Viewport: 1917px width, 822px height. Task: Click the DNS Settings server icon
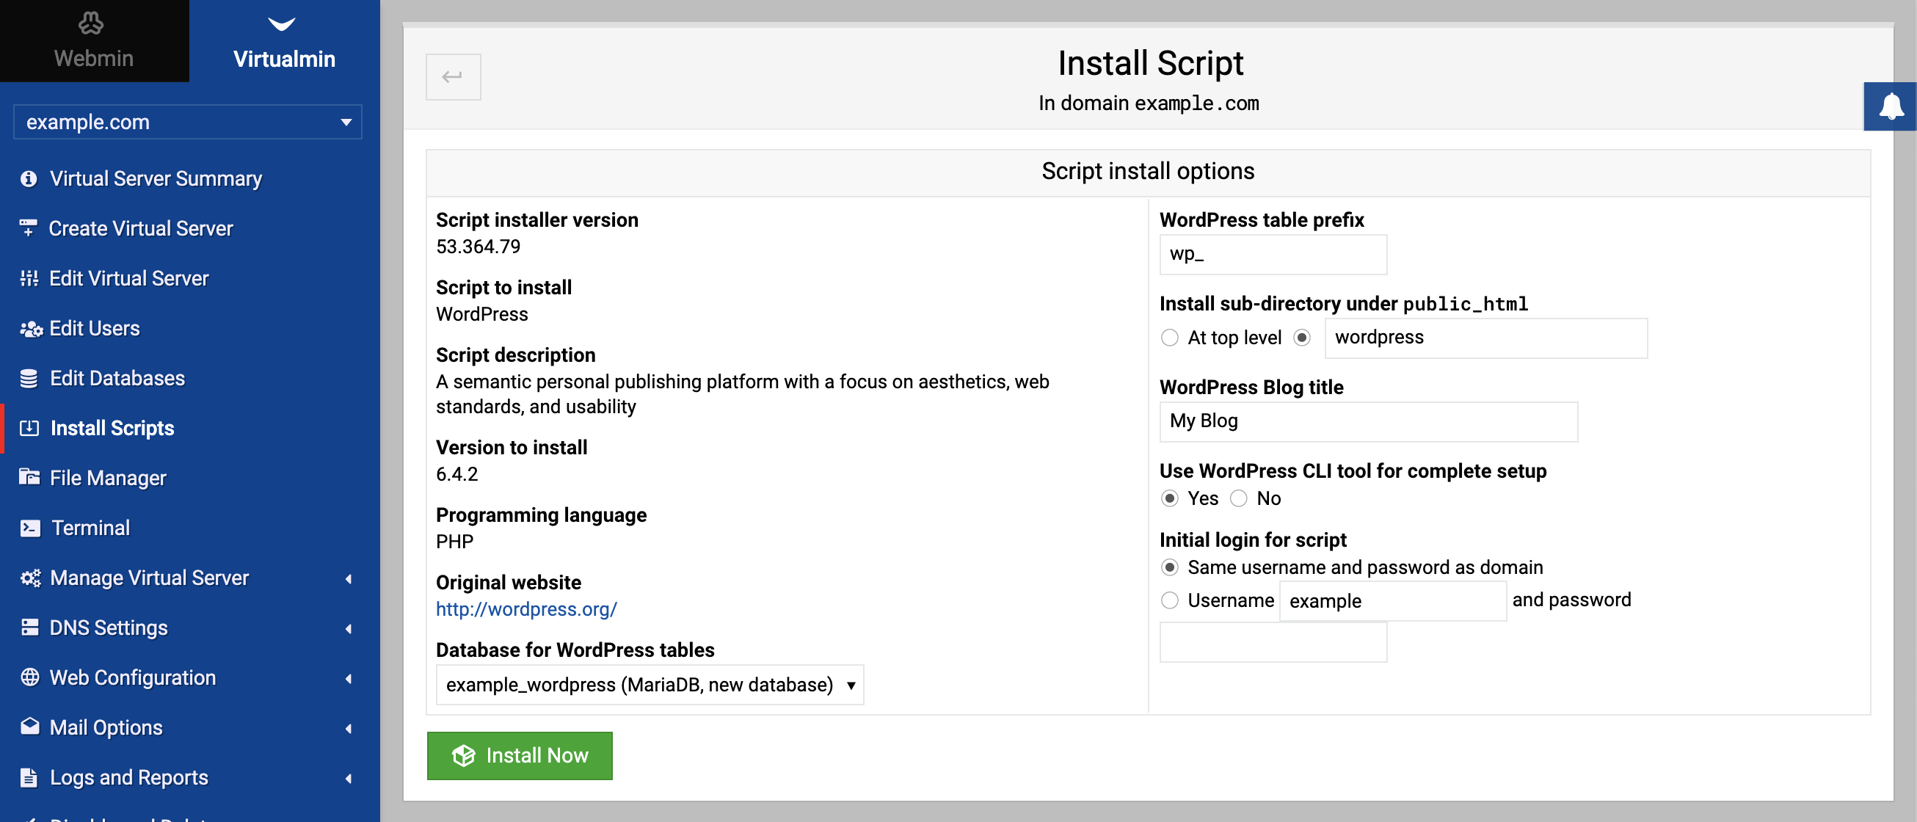click(30, 627)
